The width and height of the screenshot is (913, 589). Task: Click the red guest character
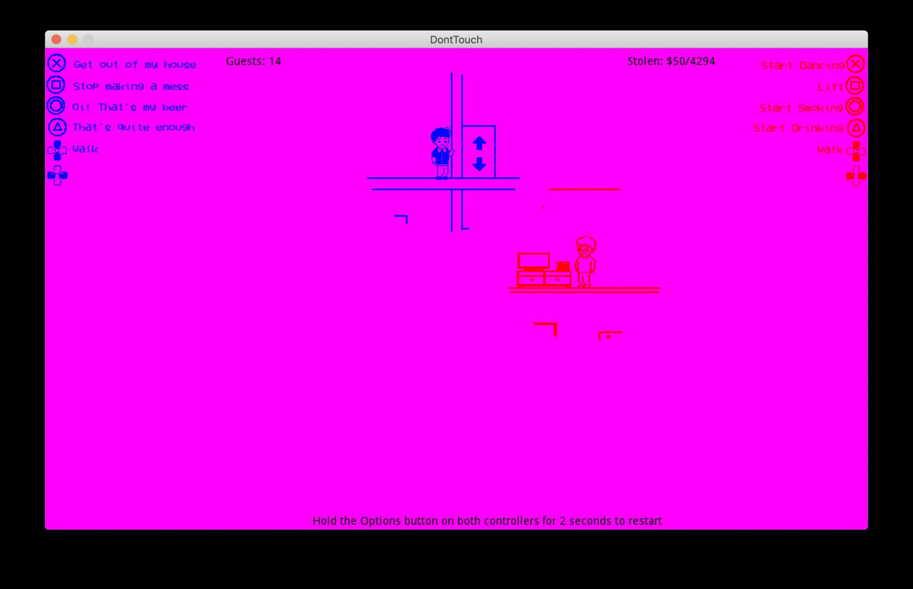point(585,262)
